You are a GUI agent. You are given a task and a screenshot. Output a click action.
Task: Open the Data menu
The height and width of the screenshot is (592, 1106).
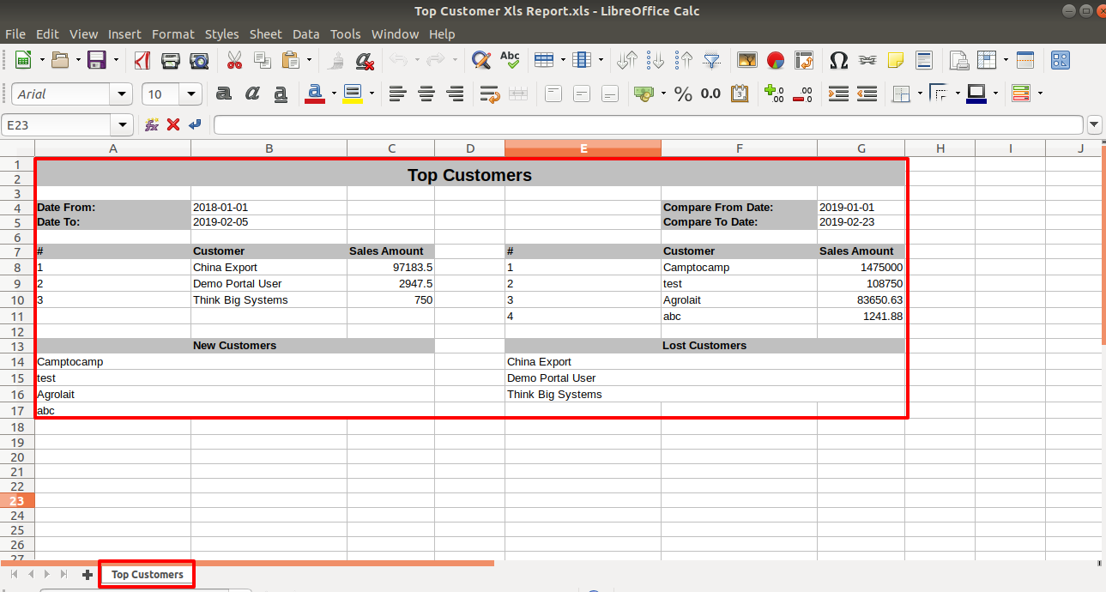pyautogui.click(x=306, y=34)
